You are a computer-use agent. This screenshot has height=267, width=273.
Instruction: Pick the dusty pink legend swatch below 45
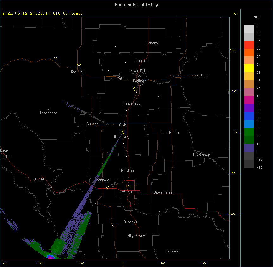[x=249, y=92]
